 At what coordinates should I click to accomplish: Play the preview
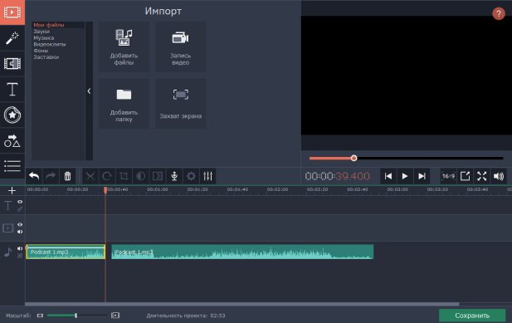point(405,176)
